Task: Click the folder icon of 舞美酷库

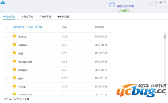Action: point(15,69)
